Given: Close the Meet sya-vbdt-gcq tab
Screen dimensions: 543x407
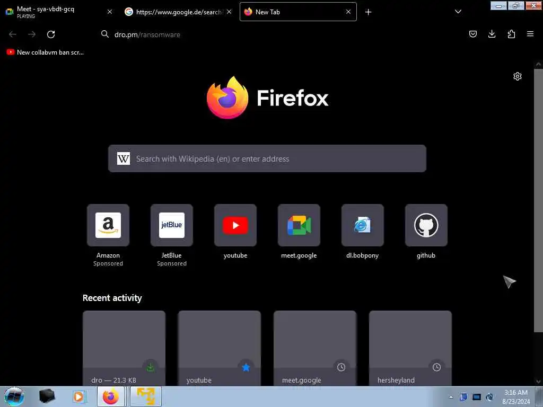Looking at the screenshot, I should point(110,12).
